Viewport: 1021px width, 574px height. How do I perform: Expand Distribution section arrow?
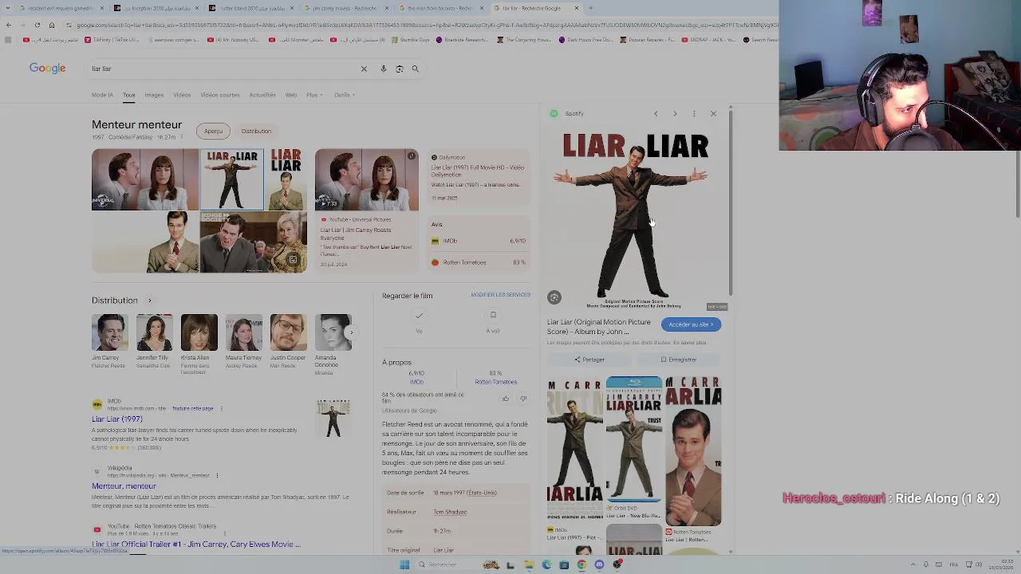coord(149,301)
